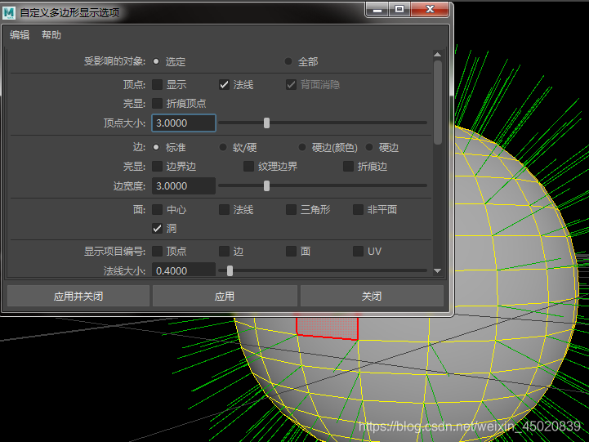Select the 选定 radio button
Viewport: 589px width, 442px height.
(x=156, y=61)
